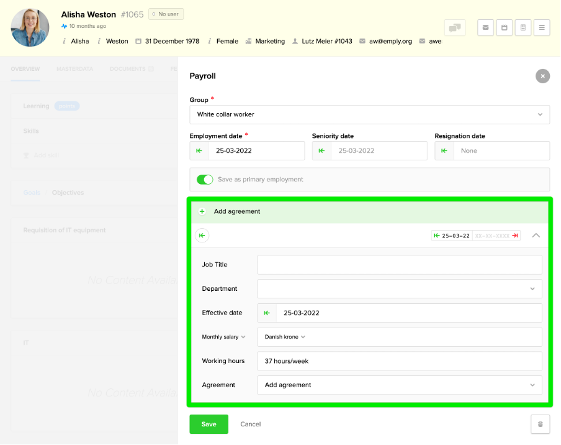Click the circular green arrow agreement icon
561x445 pixels.
202,236
